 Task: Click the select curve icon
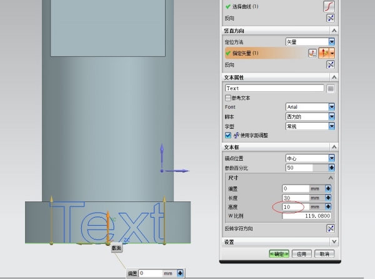(x=329, y=6)
